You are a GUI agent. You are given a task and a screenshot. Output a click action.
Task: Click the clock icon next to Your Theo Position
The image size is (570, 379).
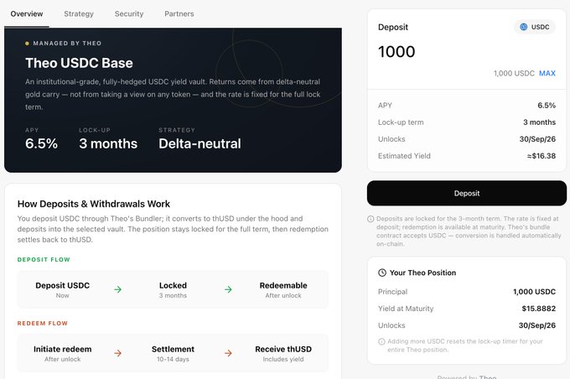pos(382,273)
